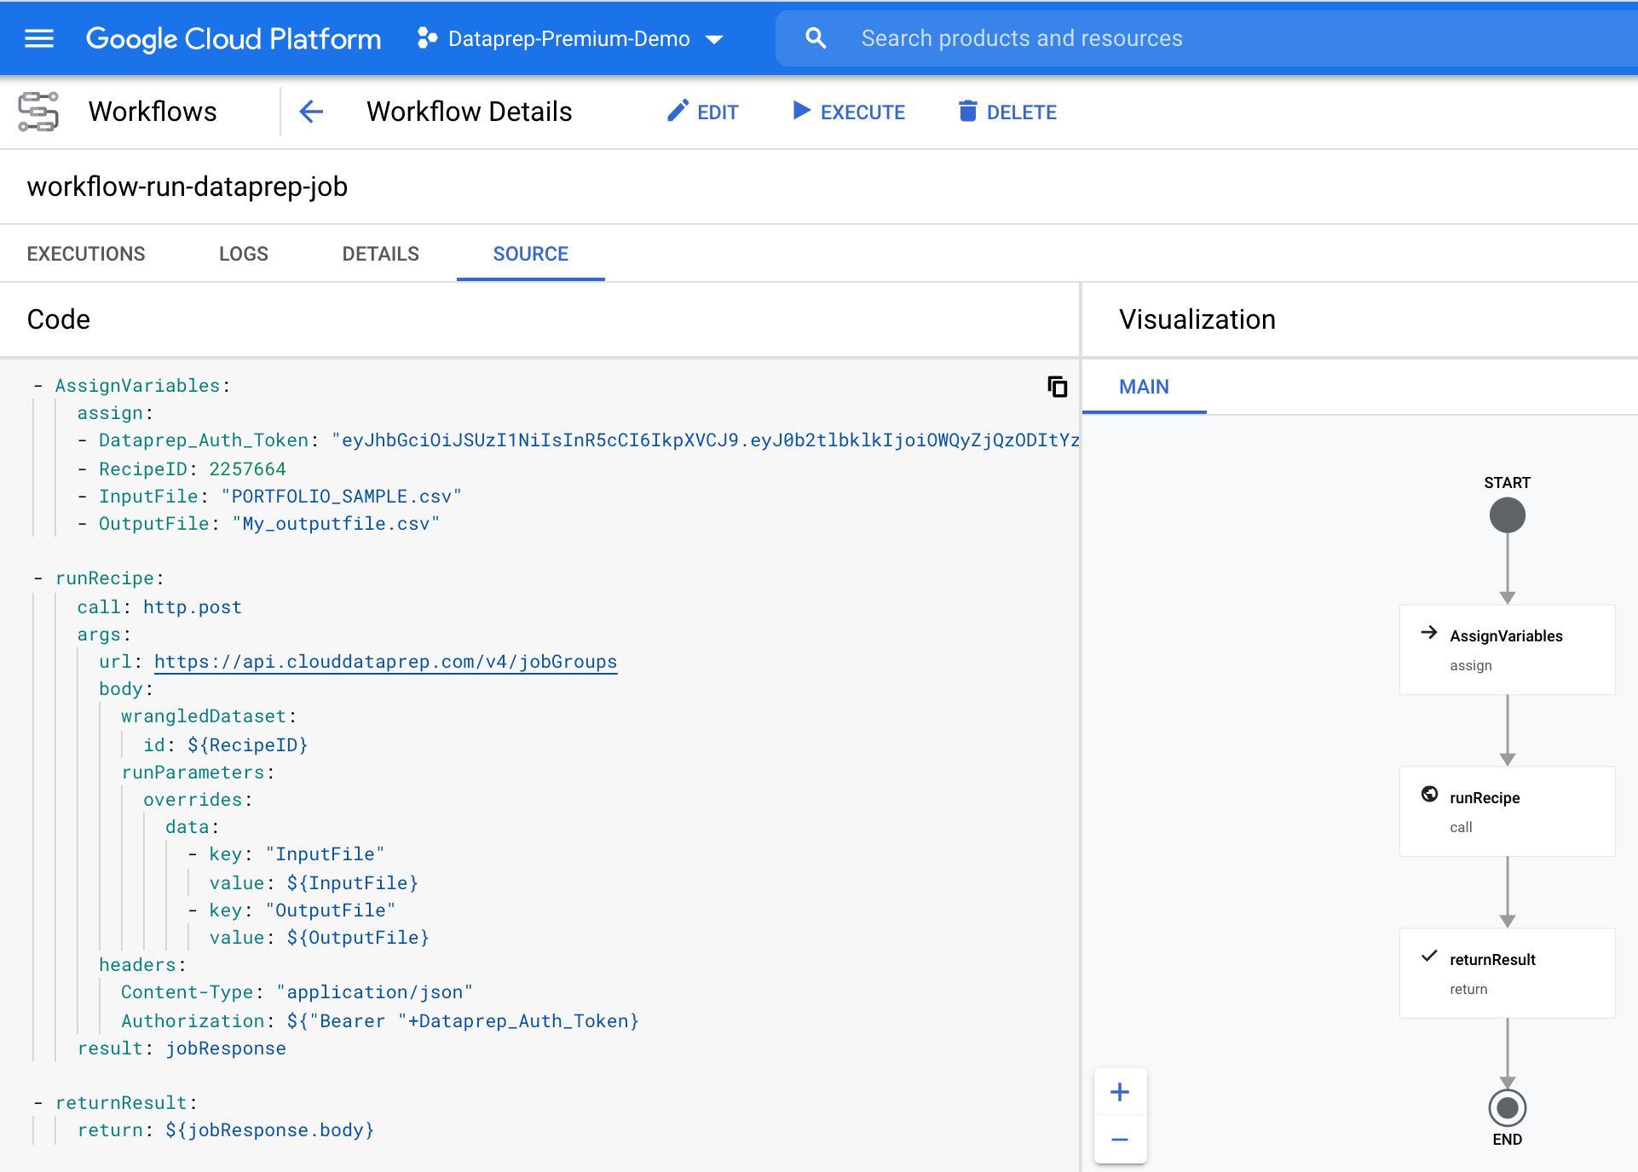Focus the search products and resources field
The width and height of the screenshot is (1638, 1172).
[1193, 38]
